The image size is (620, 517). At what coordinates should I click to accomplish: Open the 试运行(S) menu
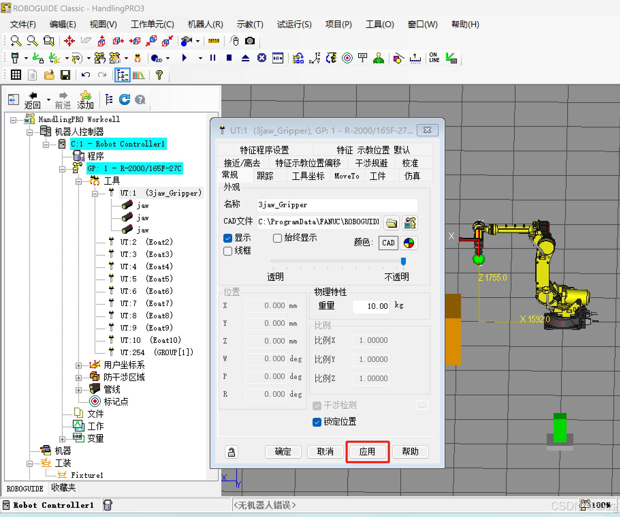pyautogui.click(x=294, y=25)
